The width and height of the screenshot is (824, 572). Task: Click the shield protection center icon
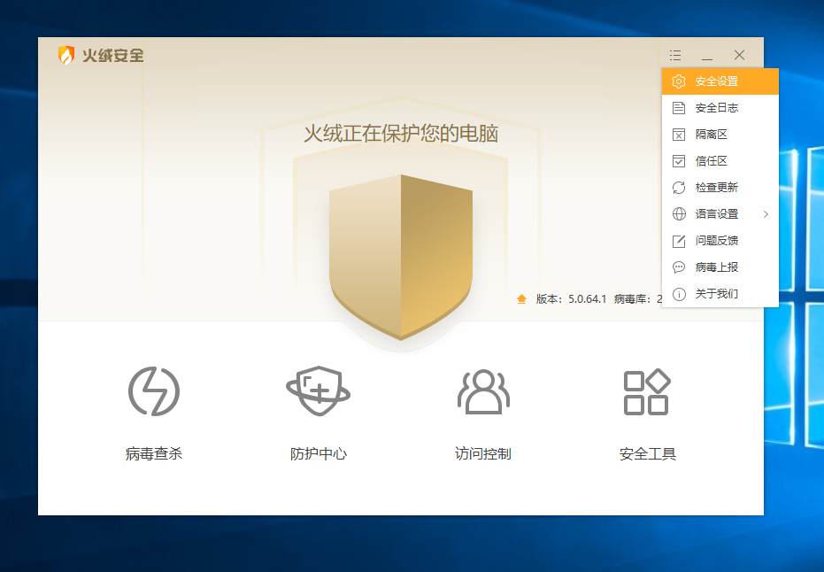click(319, 390)
